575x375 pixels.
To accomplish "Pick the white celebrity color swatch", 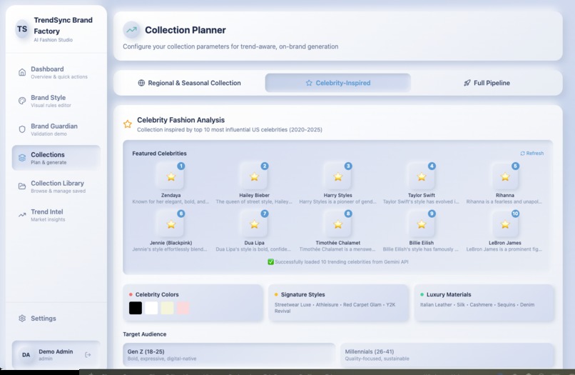I will click(151, 308).
